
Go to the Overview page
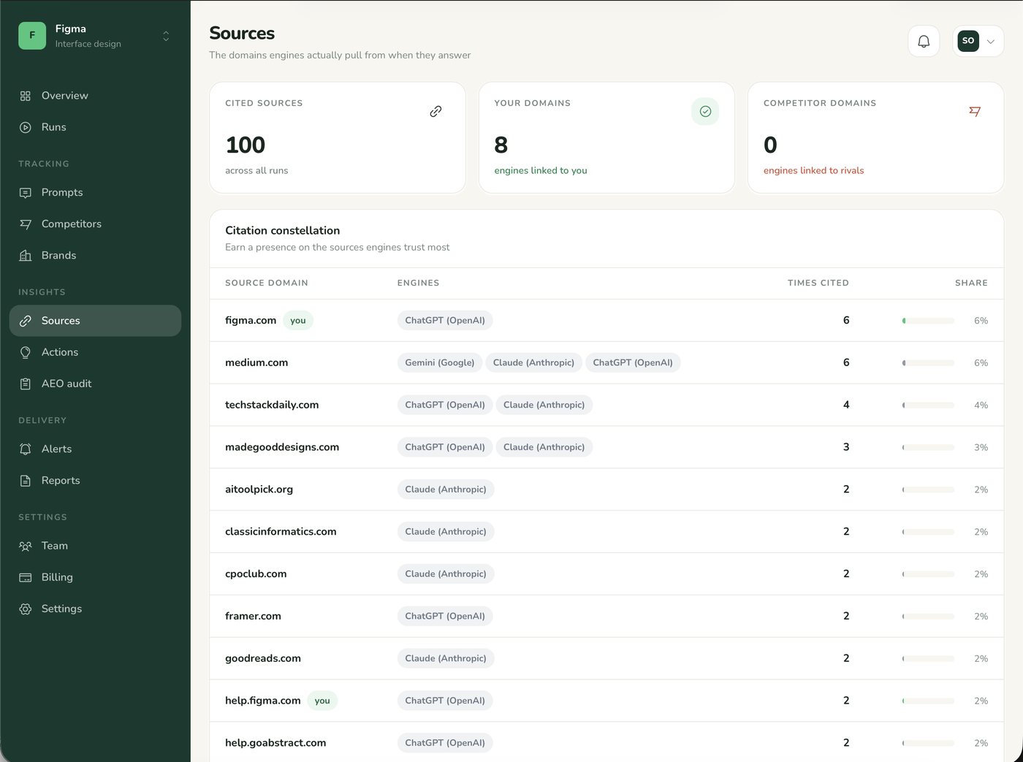click(95, 96)
